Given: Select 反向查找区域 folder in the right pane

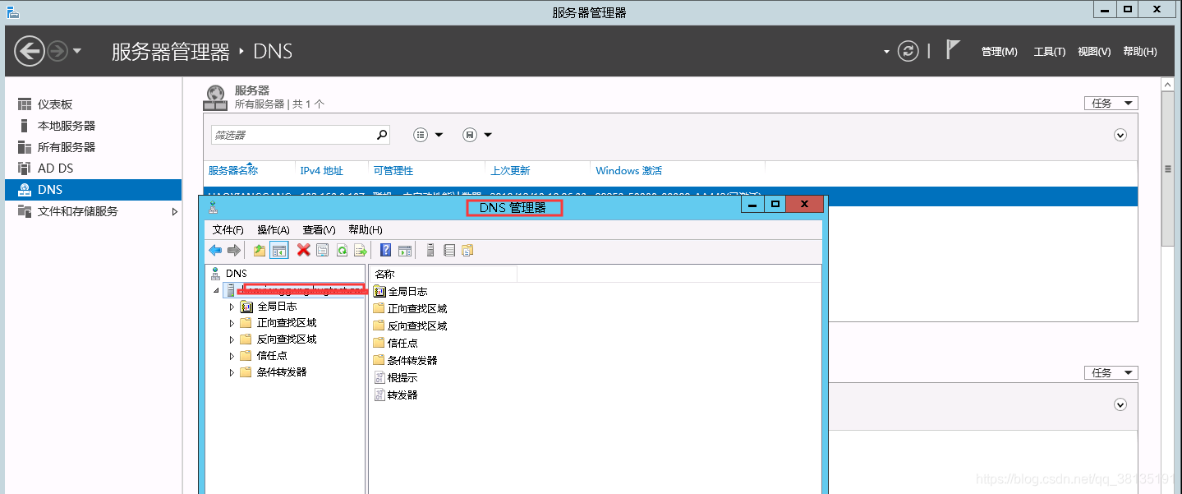Looking at the screenshot, I should pos(410,326).
